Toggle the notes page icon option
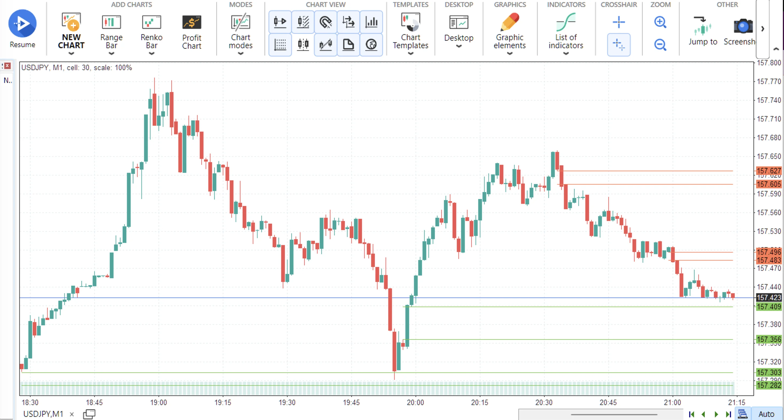784x420 pixels. click(x=348, y=45)
